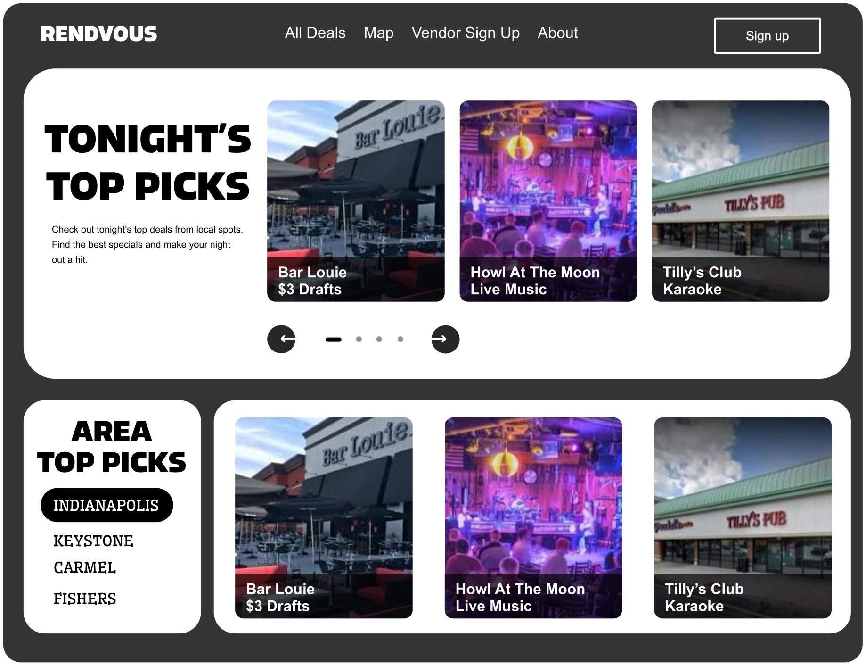Choose the Keystone area
866x666 pixels.
coord(93,541)
